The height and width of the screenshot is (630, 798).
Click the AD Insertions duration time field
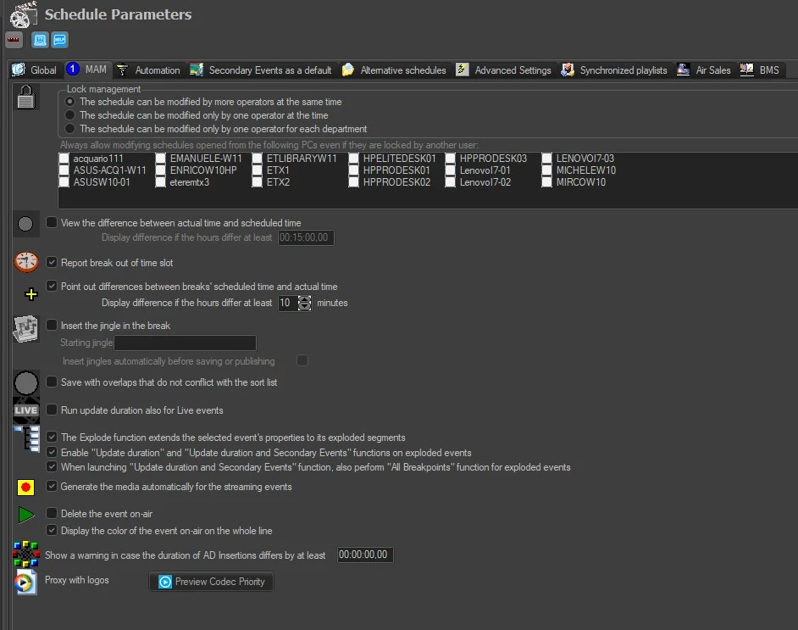tap(365, 555)
